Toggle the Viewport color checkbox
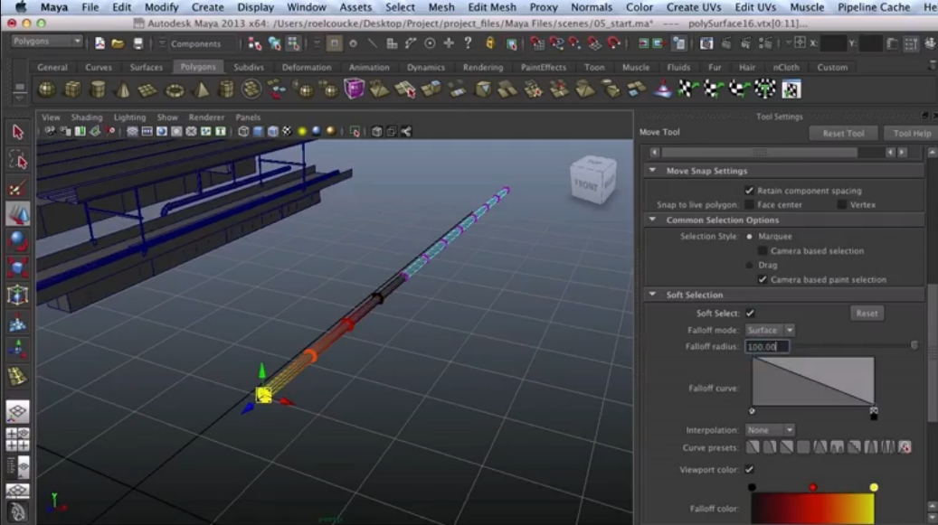This screenshot has width=938, height=525. (749, 470)
